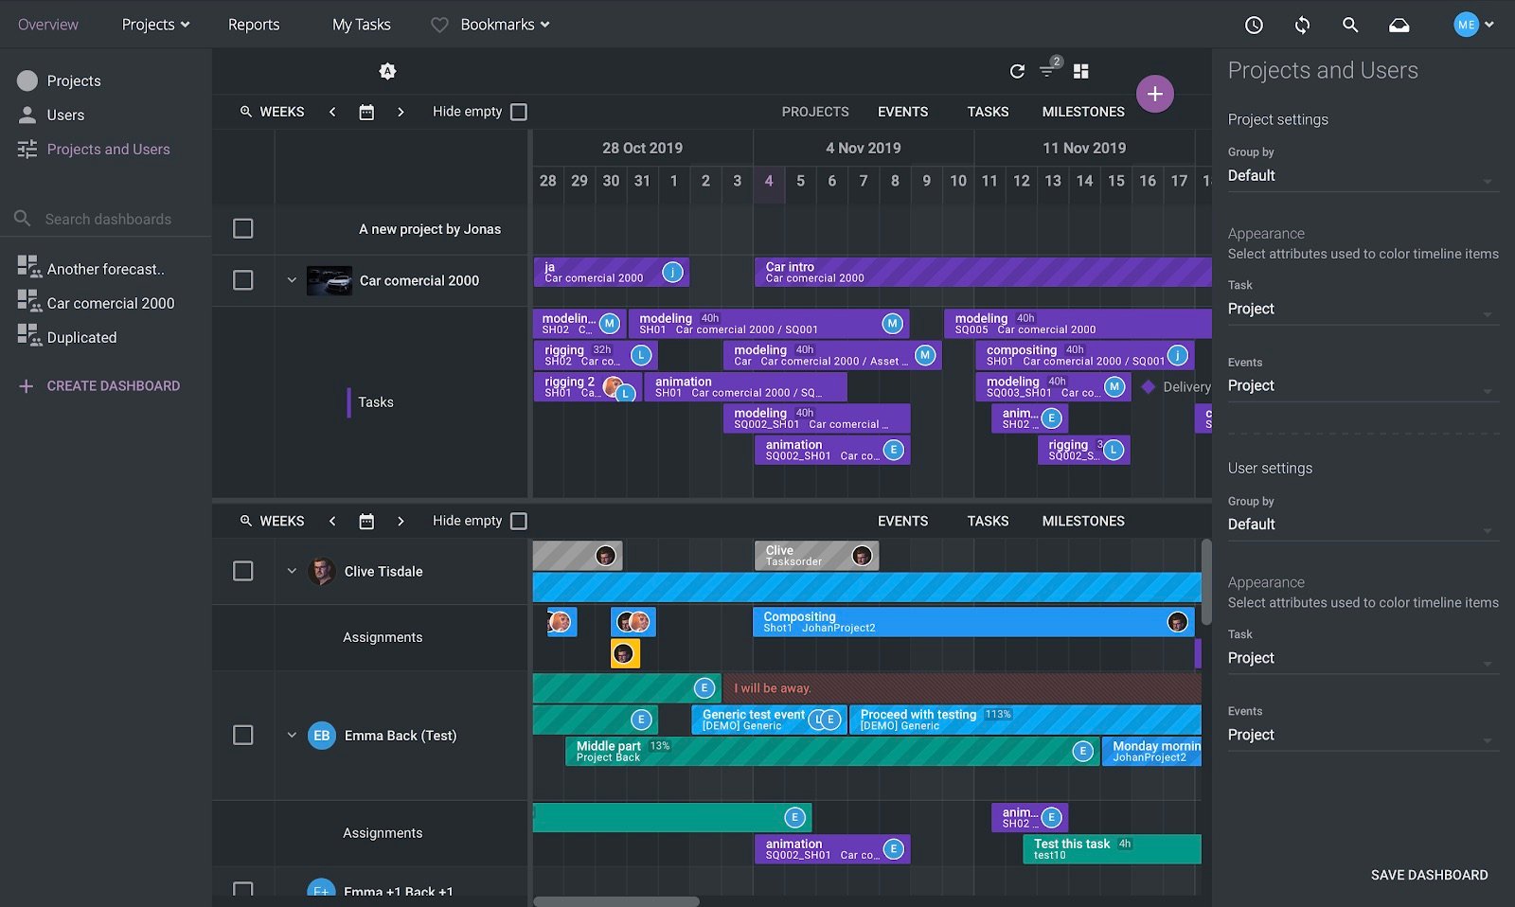Click the purple add plus button

[1154, 94]
